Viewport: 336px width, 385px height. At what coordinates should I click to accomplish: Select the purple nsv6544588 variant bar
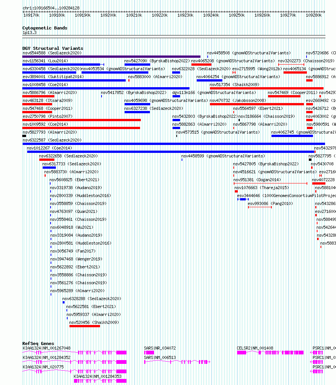(111, 57)
